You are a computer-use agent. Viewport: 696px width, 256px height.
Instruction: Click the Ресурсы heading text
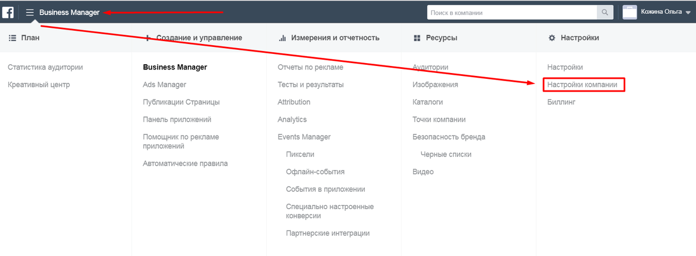(441, 38)
